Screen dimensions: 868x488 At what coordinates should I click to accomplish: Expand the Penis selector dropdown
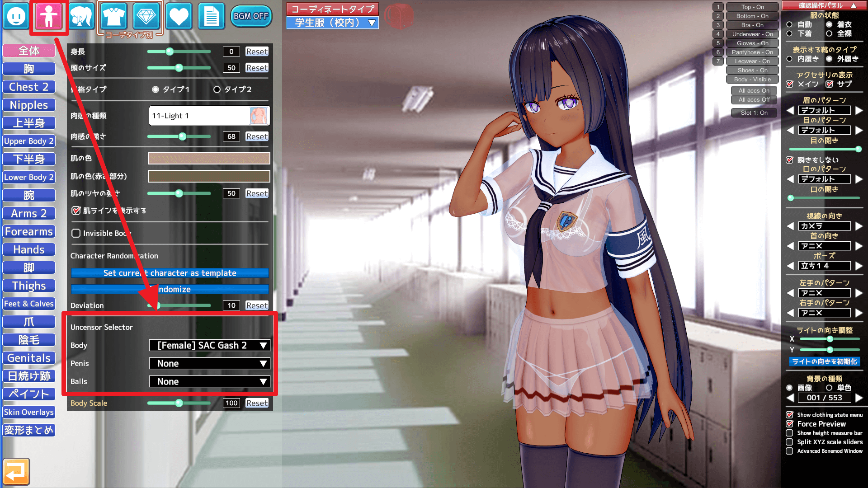210,363
